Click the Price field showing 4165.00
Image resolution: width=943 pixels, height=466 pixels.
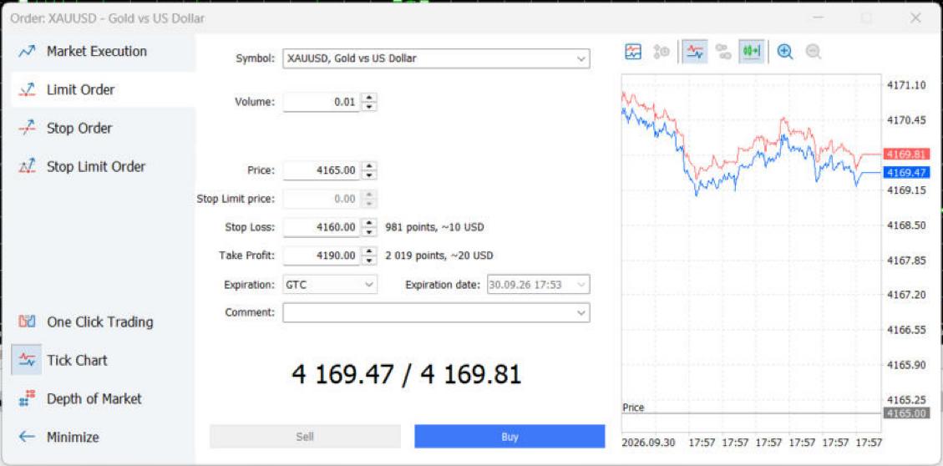[322, 170]
